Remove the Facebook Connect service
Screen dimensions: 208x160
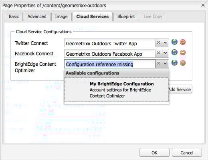[x=183, y=53]
